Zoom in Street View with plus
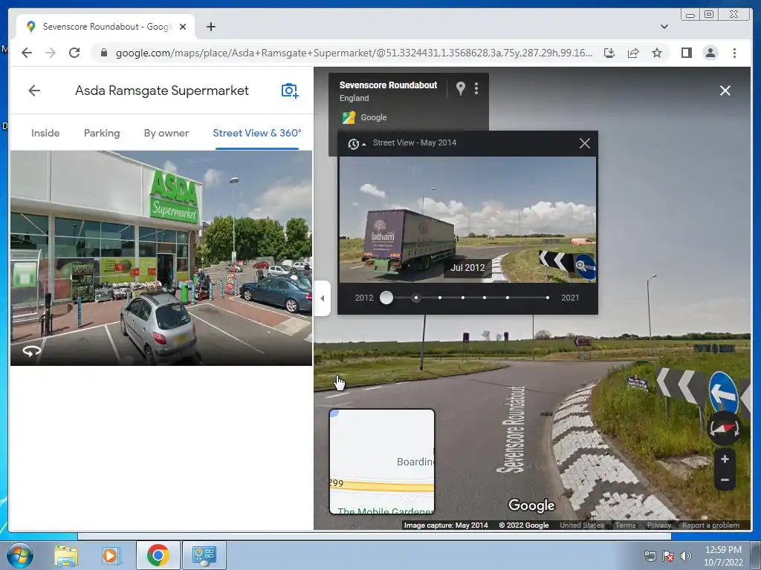This screenshot has height=570, width=761. (725, 459)
